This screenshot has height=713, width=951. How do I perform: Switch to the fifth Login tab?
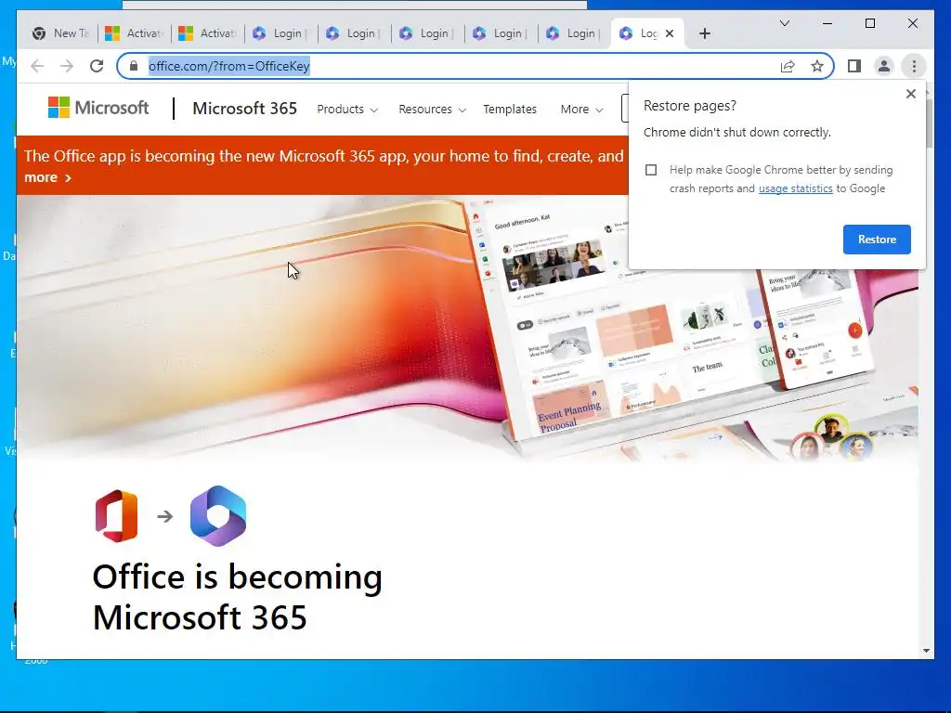575,33
